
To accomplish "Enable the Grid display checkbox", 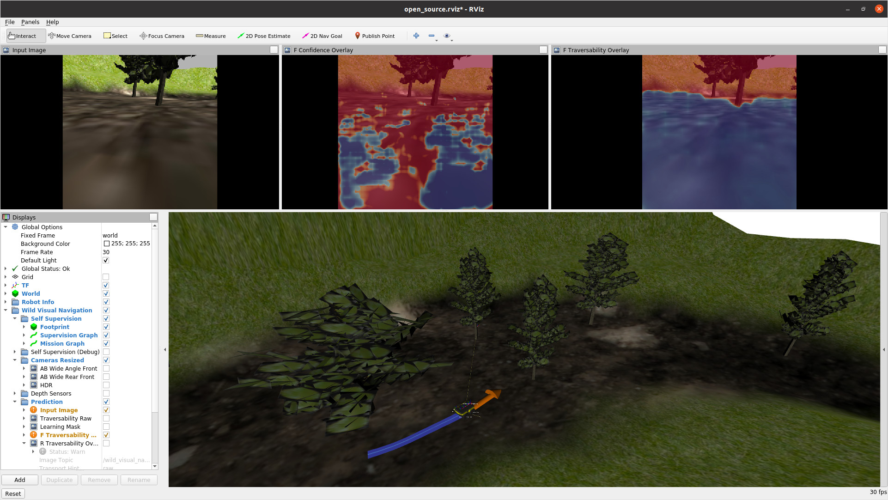I will (106, 277).
